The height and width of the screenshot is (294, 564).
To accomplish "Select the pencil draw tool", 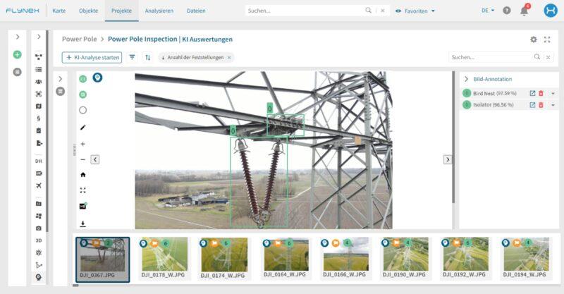I will coord(82,127).
